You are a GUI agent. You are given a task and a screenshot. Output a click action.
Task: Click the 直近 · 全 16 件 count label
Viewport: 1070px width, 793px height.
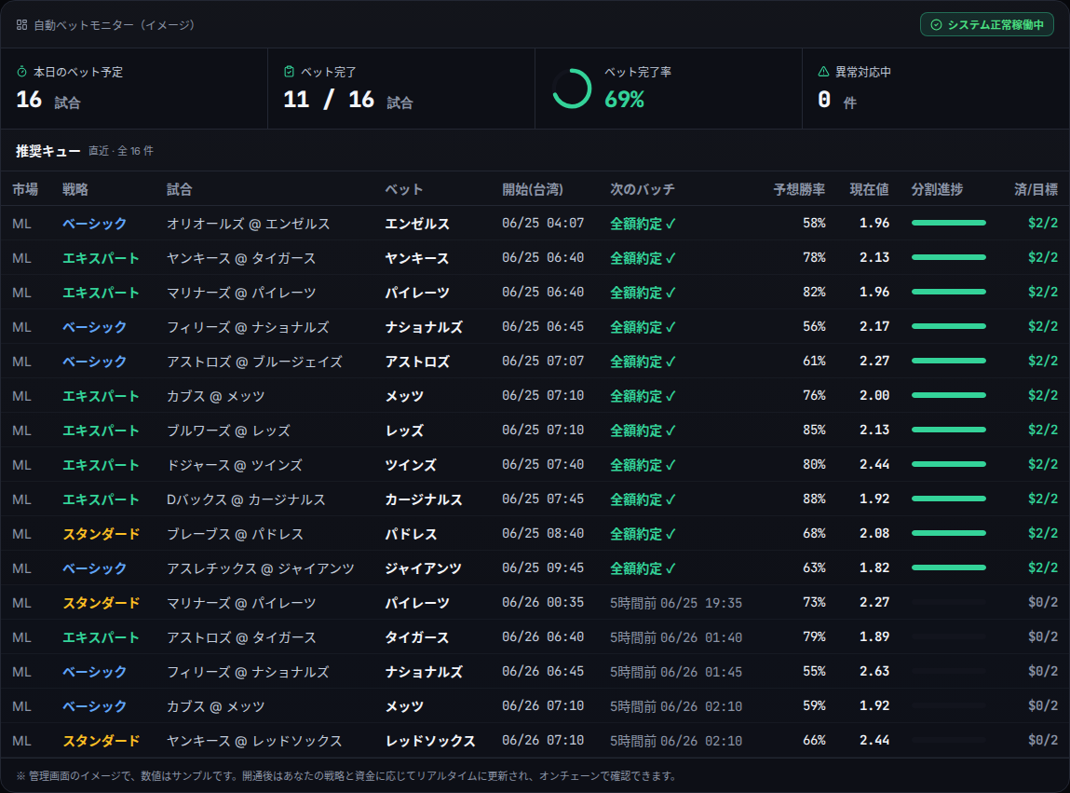tap(121, 151)
